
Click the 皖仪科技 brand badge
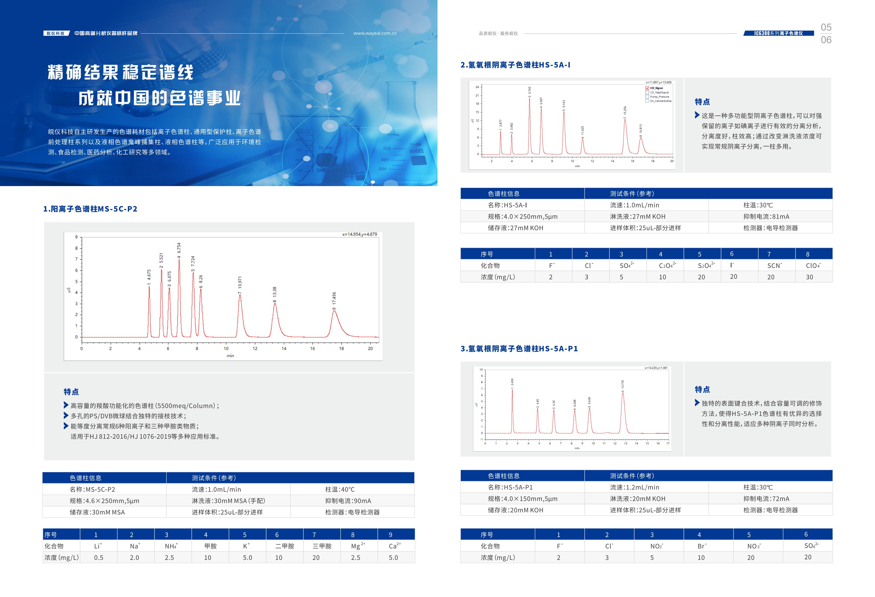[x=56, y=33]
